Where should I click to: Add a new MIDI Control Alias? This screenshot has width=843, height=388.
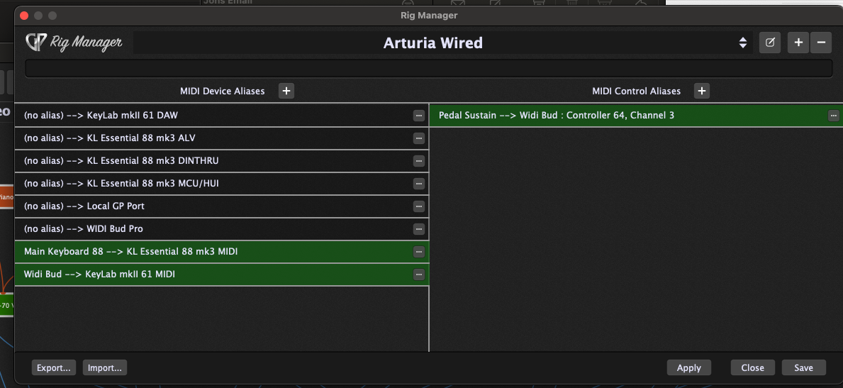(702, 91)
